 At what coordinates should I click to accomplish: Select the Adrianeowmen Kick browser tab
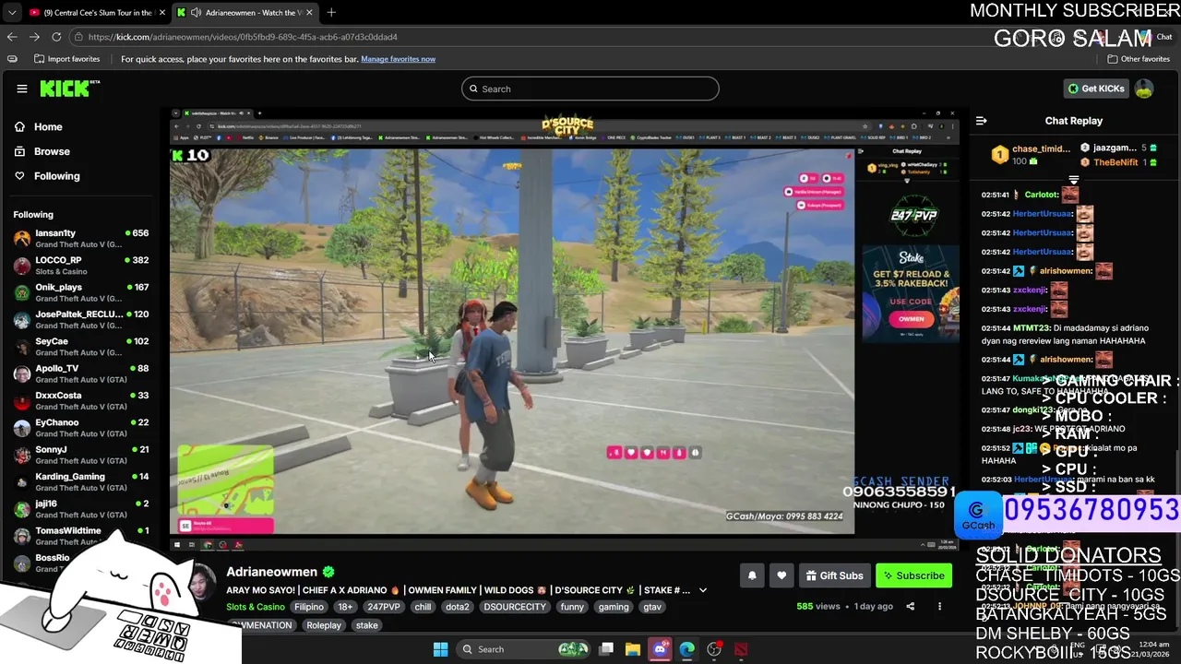245,12
